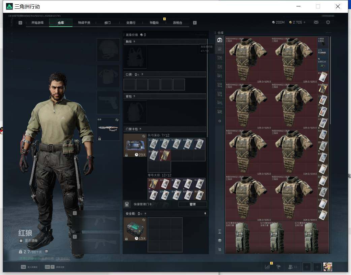This screenshot has width=351, height=275.
Task: Toggle the 显示装备 checkbox
Action: [x=21, y=241]
